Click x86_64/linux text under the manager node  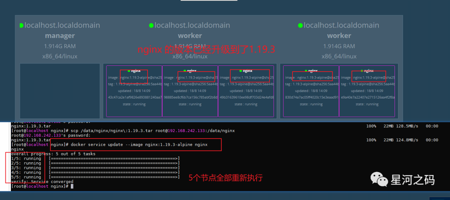[60, 57]
